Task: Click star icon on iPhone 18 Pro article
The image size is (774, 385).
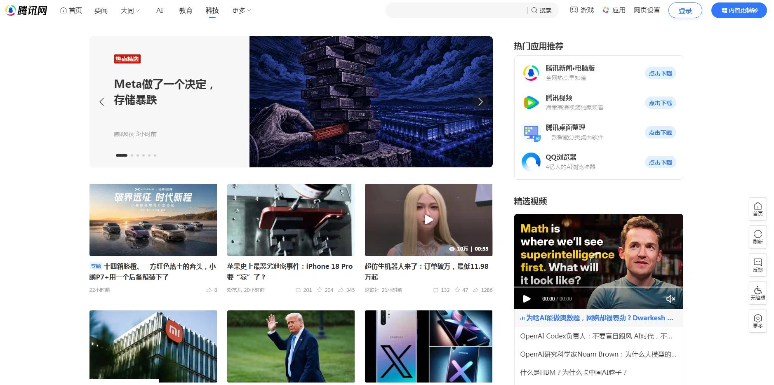Action: coord(320,290)
